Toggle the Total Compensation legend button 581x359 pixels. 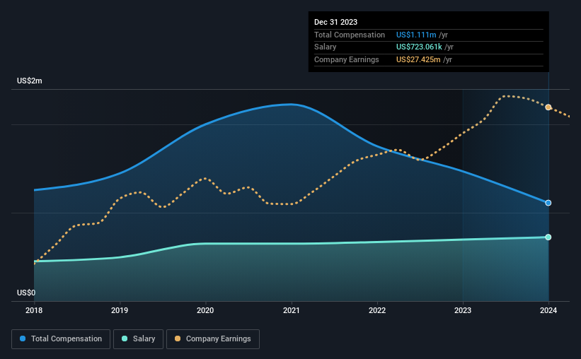(x=61, y=339)
